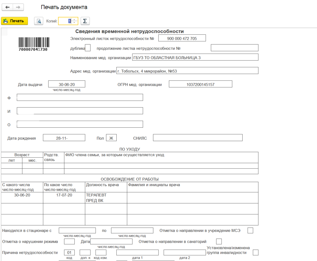Check the группа инвалидности box
This screenshot has width=317, height=261.
256,253
